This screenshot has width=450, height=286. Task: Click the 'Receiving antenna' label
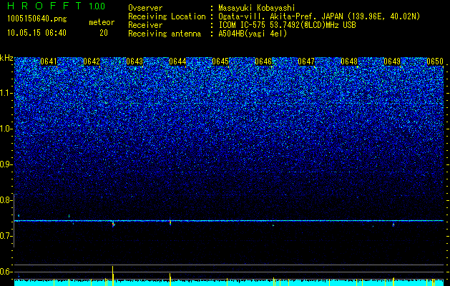165,34
